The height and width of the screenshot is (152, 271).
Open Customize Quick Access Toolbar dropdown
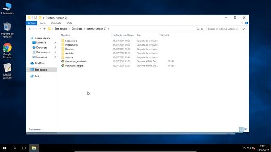(44, 18)
